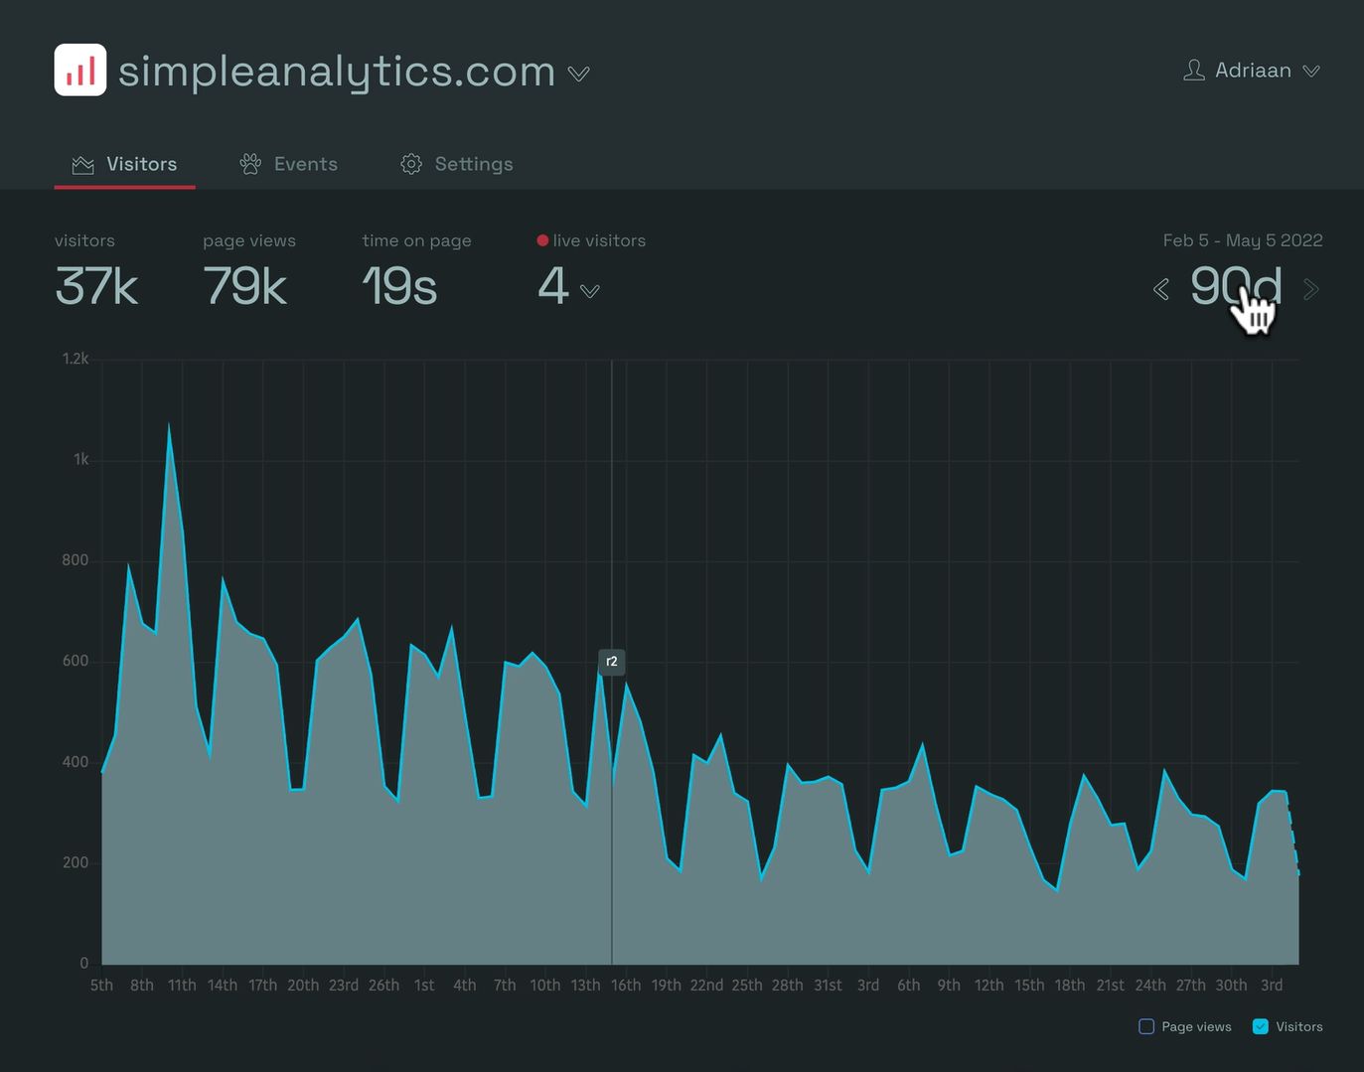Click the 90d date range selector
Viewport: 1364px width, 1072px height.
(1236, 287)
